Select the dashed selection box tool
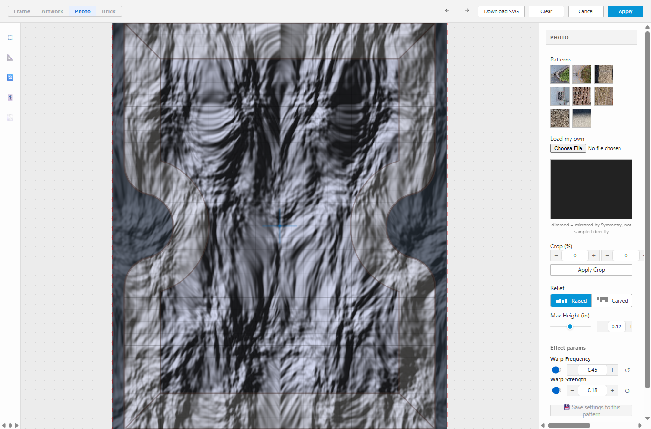Image resolution: width=651 pixels, height=429 pixels. 10,37
